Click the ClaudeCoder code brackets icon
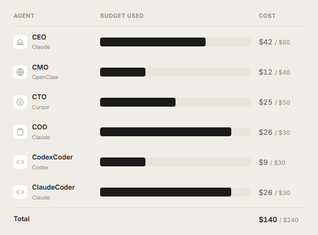 tap(20, 192)
